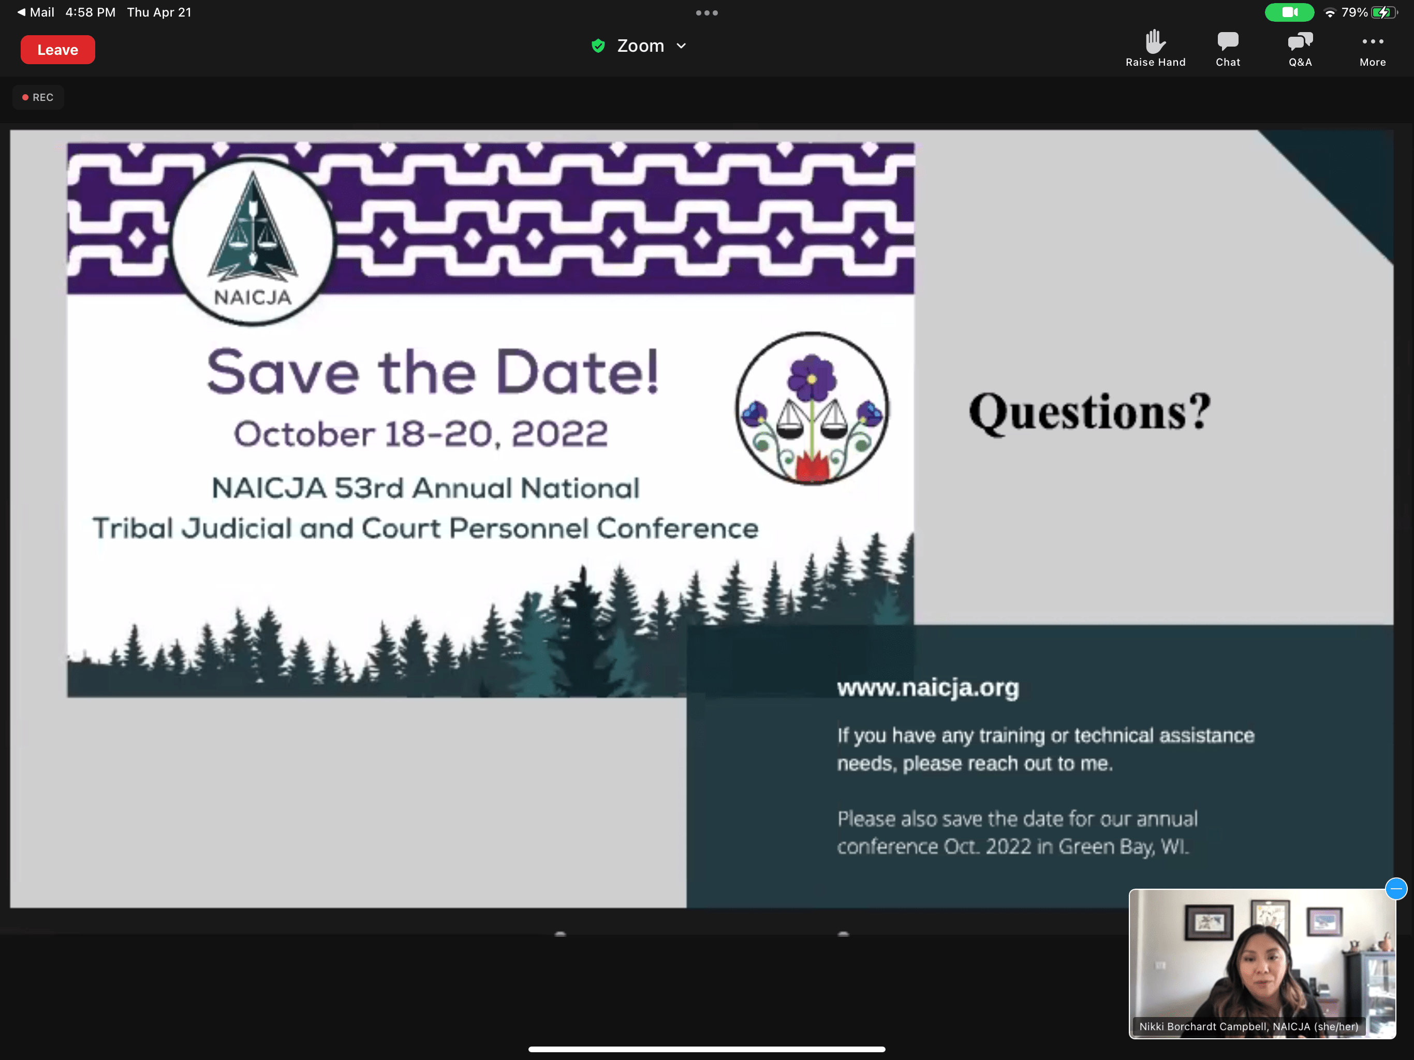Click the green encryption shield icon
The height and width of the screenshot is (1060, 1414).
point(598,46)
